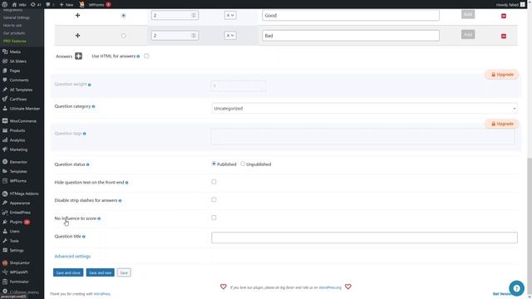Open the A dropdown in Good row
532x299 pixels.
[x=230, y=15]
